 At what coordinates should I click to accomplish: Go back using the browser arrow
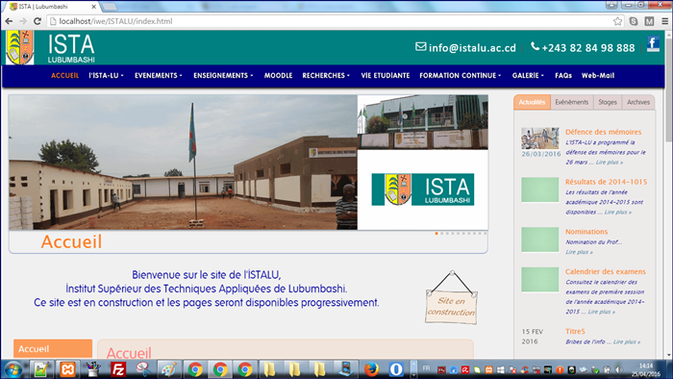tap(9, 21)
